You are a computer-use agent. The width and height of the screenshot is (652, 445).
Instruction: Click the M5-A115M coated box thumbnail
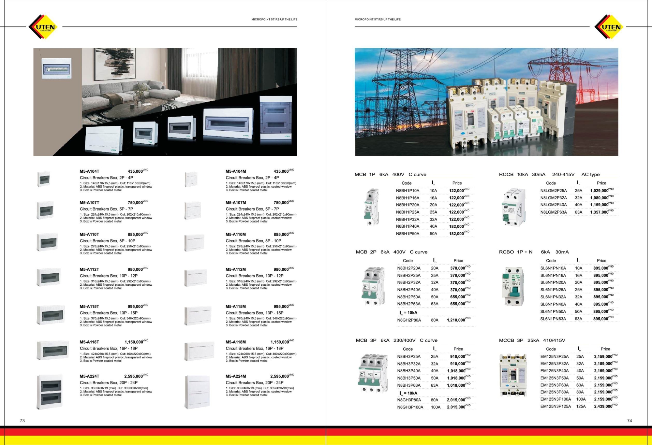coord(198,315)
